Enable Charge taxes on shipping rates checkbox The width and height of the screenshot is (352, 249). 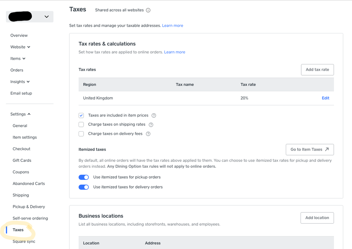coord(81,124)
